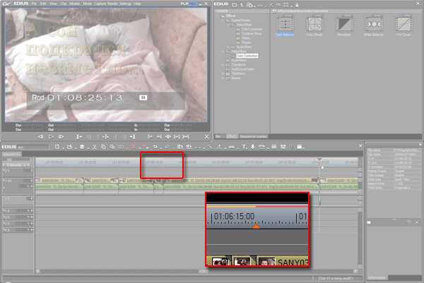
Task: Select the White Balance effect
Action: pyautogui.click(x=373, y=25)
